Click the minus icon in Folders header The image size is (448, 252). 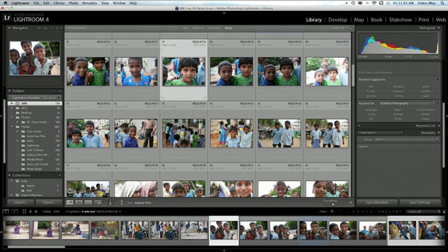pos(54,91)
